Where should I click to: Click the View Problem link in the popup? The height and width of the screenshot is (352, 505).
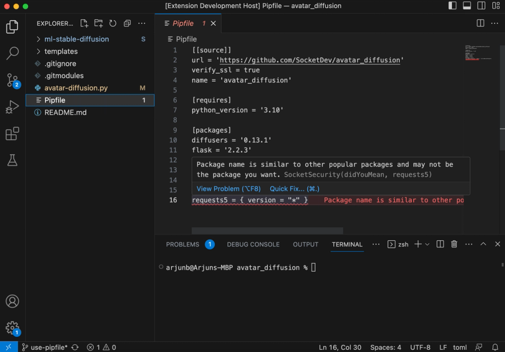click(228, 188)
